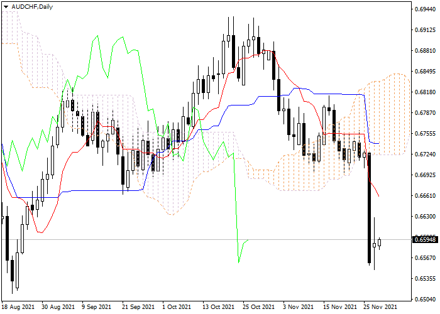Click the 3 Nov 2021 date label
Viewport: 440px width, 314px height.
299,307
